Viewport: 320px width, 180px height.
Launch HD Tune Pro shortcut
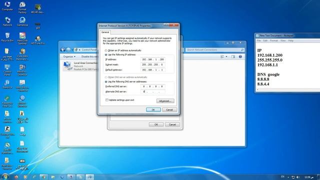[x=38, y=40]
